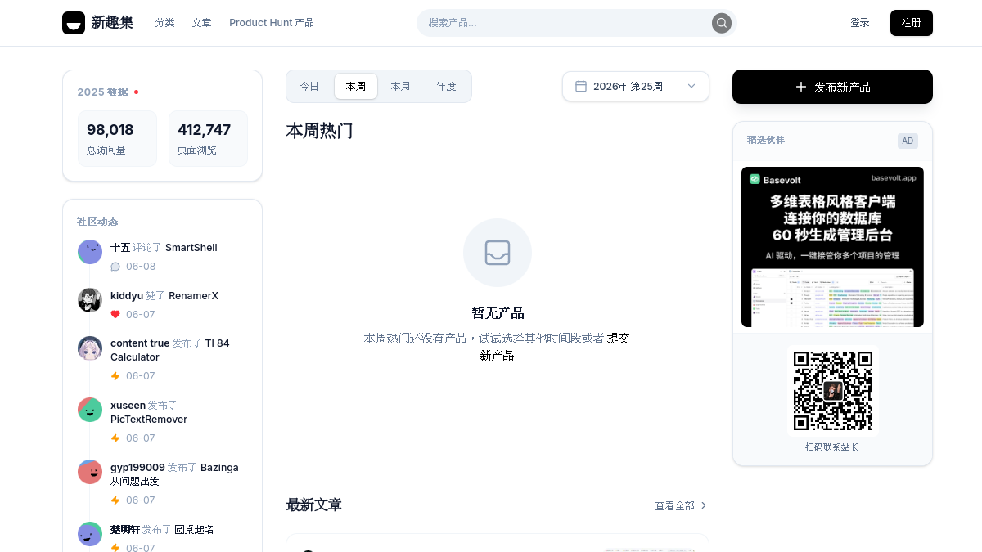Image resolution: width=982 pixels, height=552 pixels.
Task: Open the SmartShell product link
Action: (191, 247)
